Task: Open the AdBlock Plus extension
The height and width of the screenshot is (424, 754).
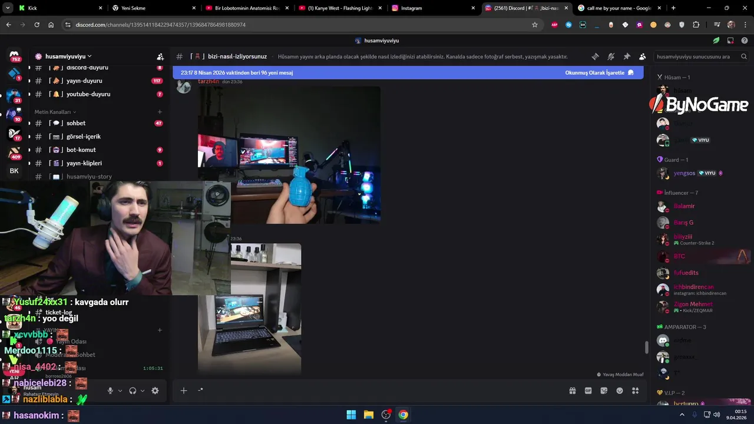Action: click(554, 25)
